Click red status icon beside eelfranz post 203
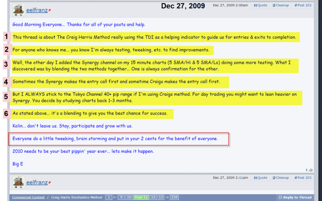 coord(49,182)
